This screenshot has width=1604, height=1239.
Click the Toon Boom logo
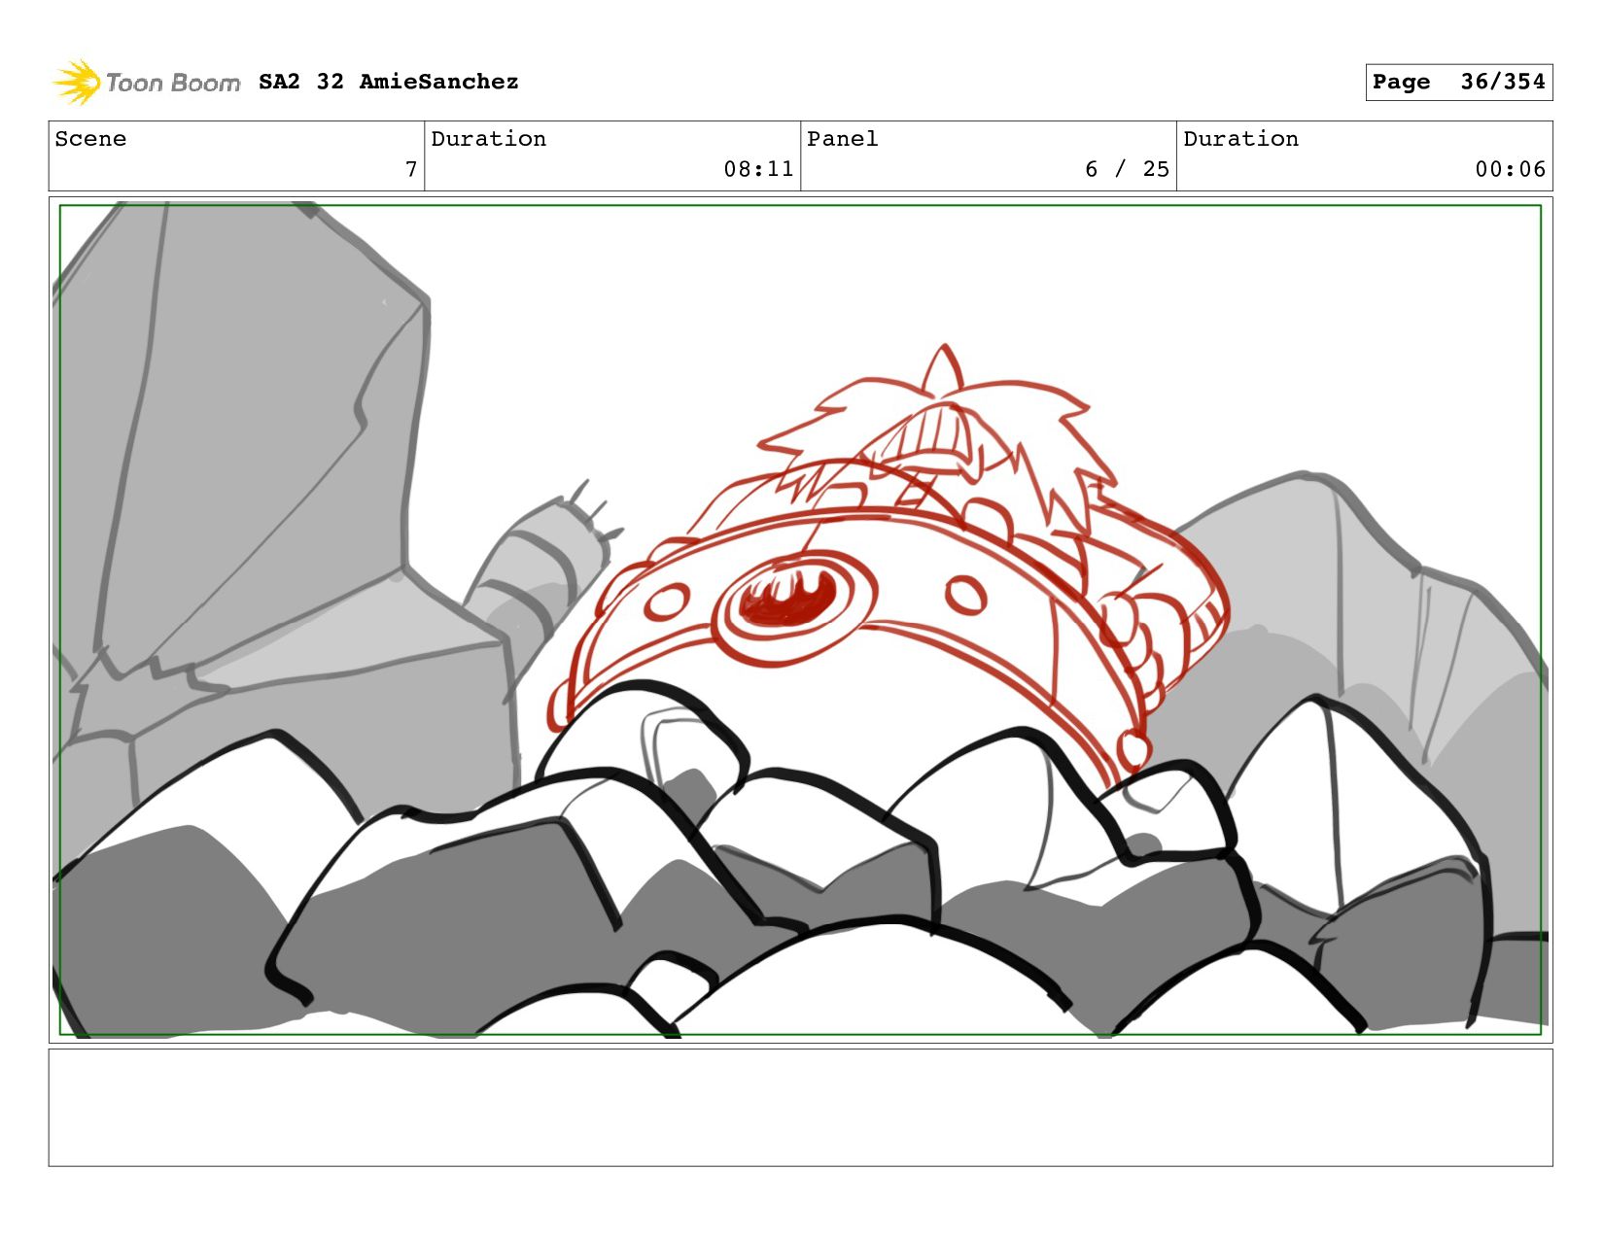point(146,83)
